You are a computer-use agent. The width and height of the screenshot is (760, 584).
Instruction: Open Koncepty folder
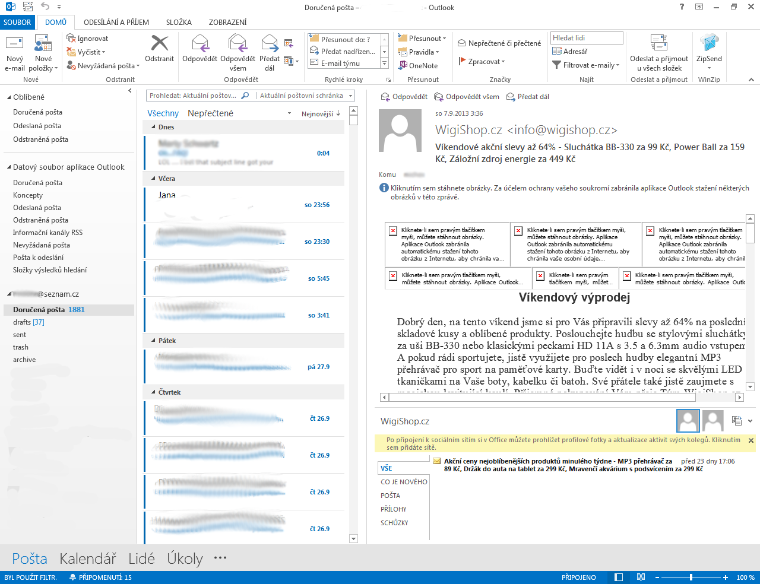[x=28, y=195]
